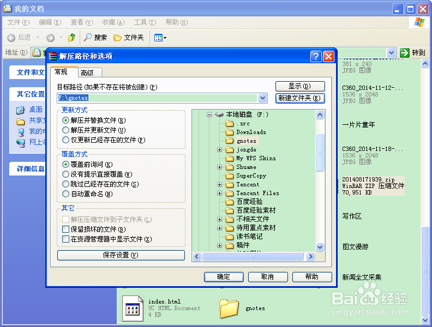Select 跳过已经存在的文件 radio option
432x327 pixels.
click(65, 184)
